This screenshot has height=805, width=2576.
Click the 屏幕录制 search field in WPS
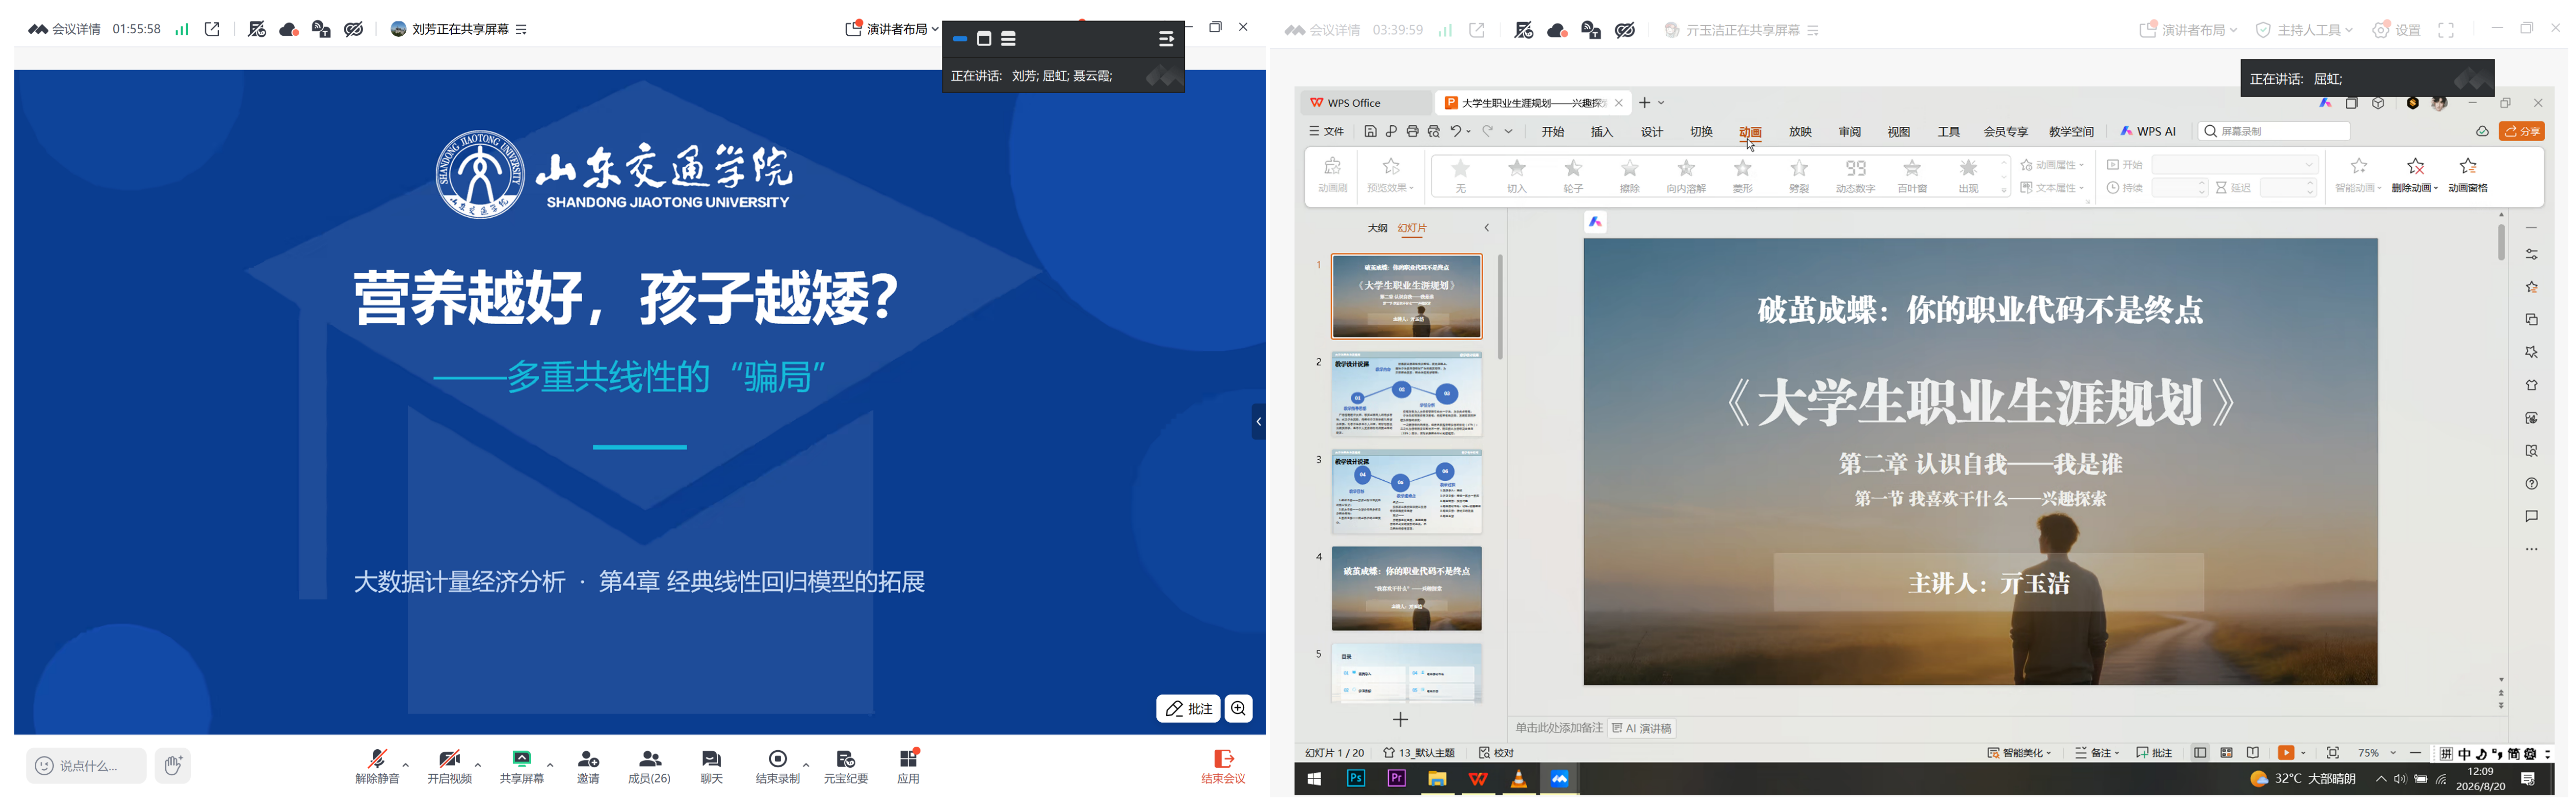coord(2273,131)
